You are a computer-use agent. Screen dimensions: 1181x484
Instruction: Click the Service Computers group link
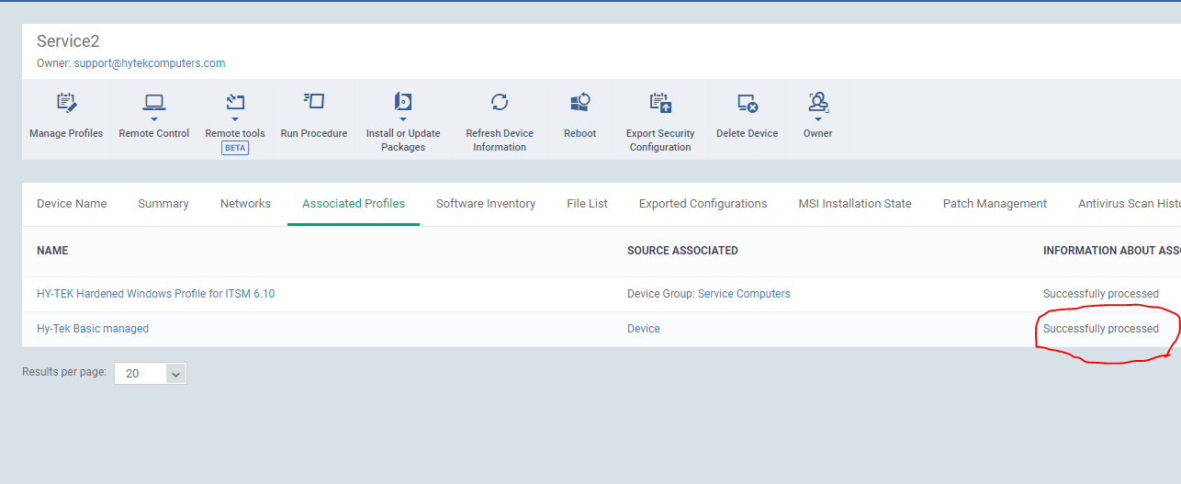pos(744,294)
